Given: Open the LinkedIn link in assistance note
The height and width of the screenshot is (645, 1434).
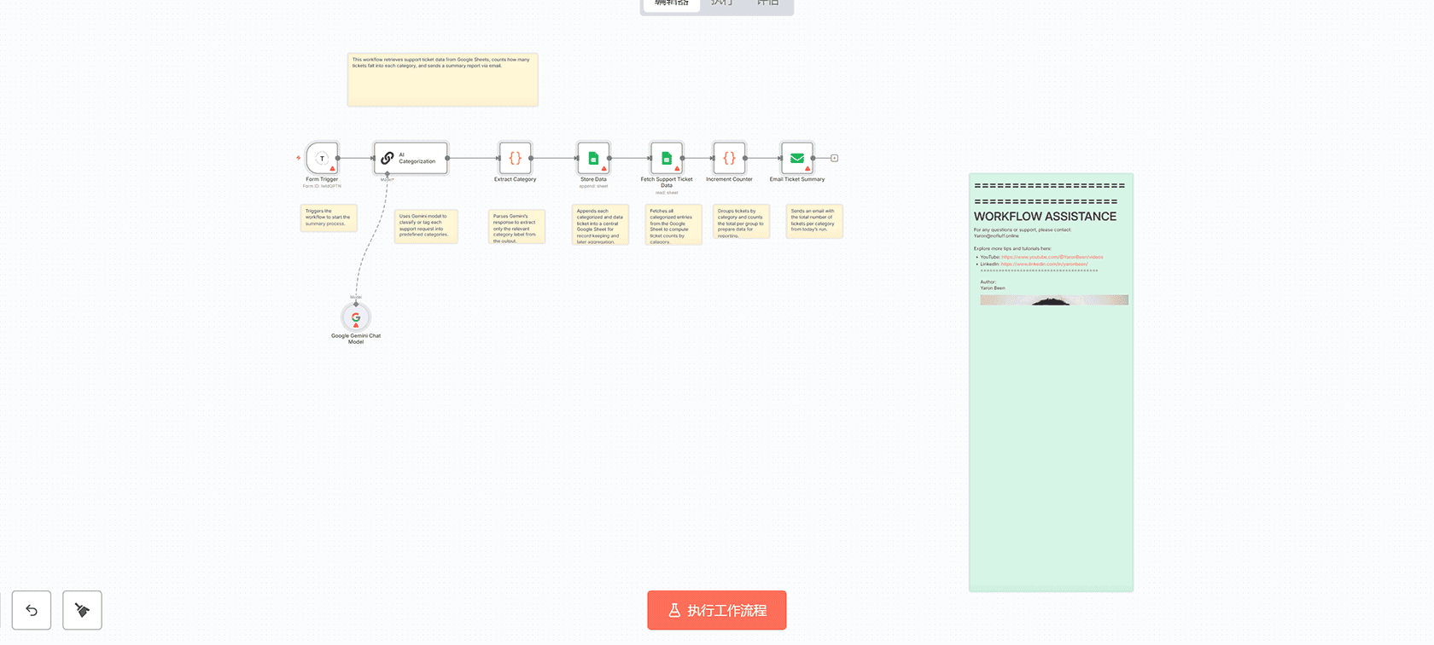Looking at the screenshot, I should click(x=1044, y=264).
